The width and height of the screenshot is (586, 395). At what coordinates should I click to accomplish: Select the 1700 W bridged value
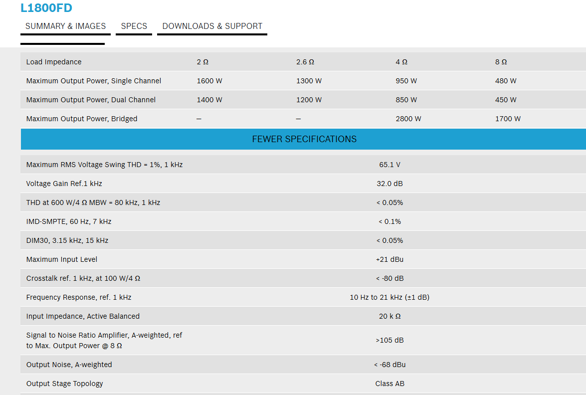click(508, 119)
